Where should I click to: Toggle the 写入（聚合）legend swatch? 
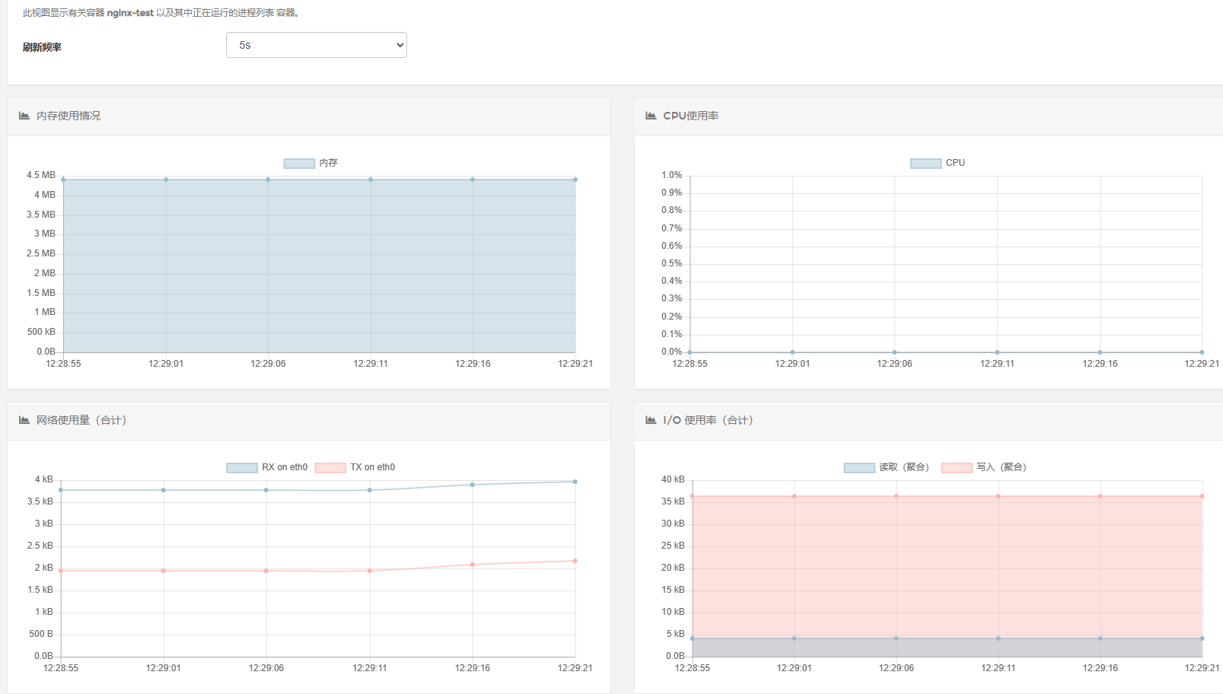click(x=957, y=467)
